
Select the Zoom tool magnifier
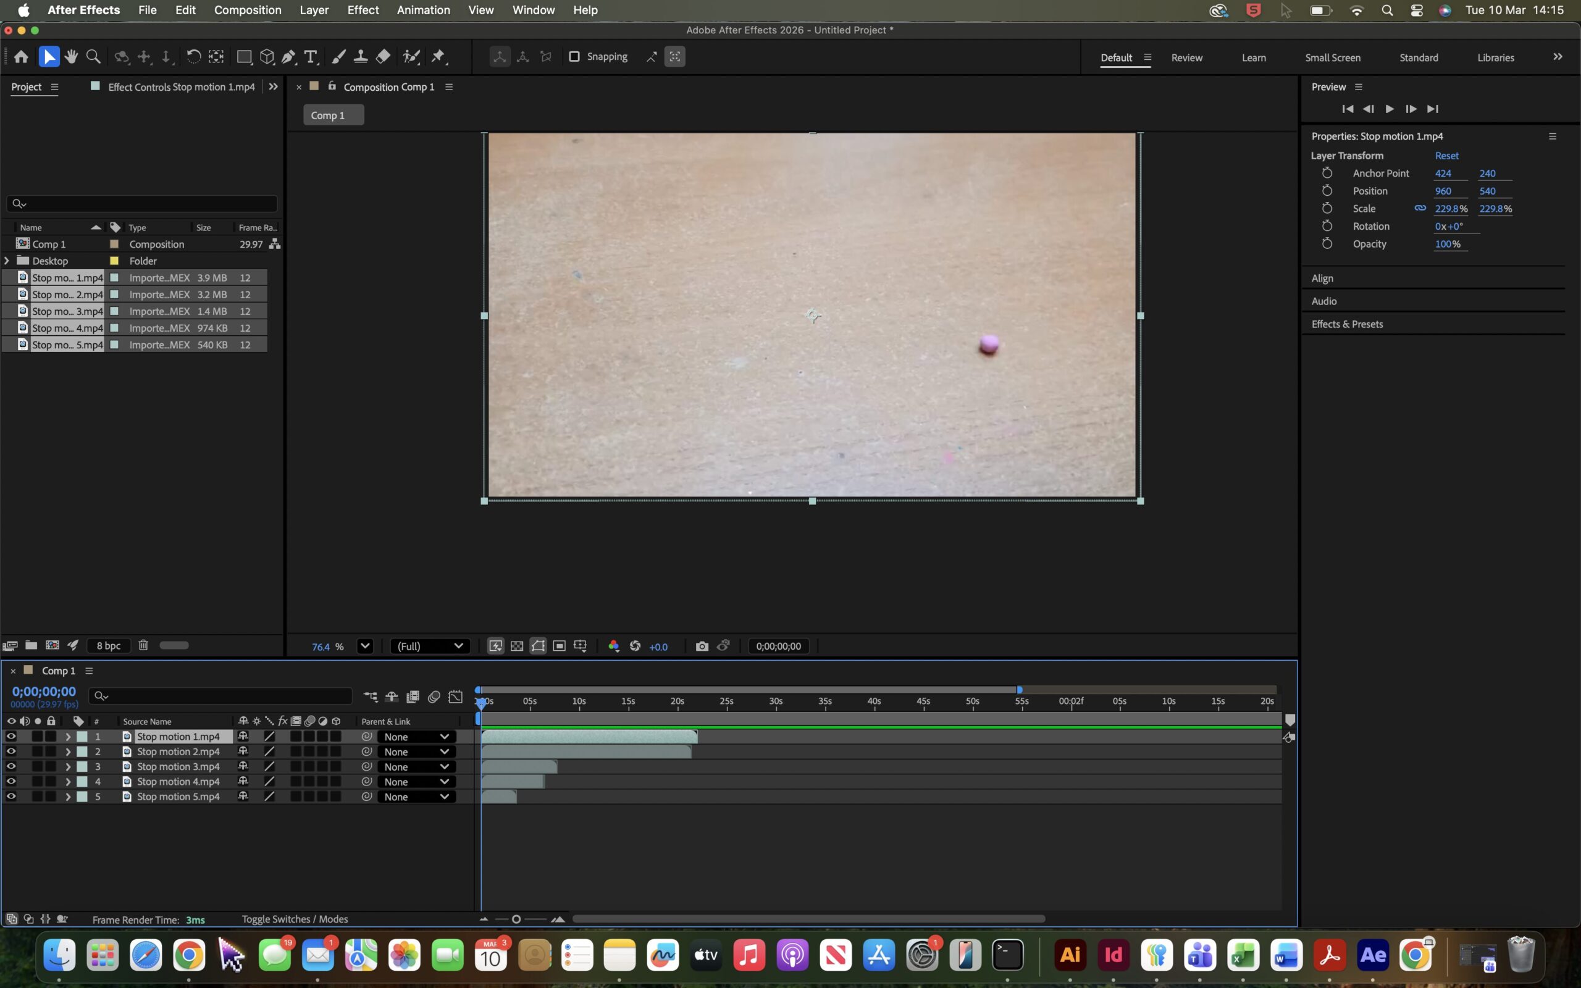click(x=93, y=57)
